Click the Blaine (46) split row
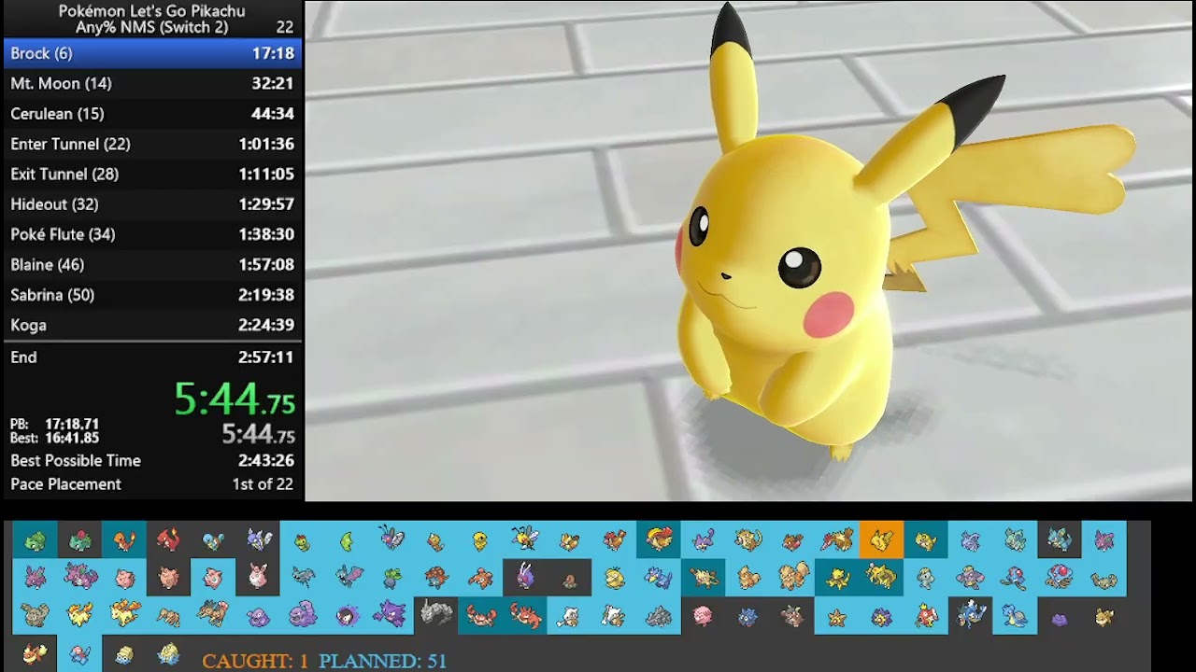 (x=152, y=264)
